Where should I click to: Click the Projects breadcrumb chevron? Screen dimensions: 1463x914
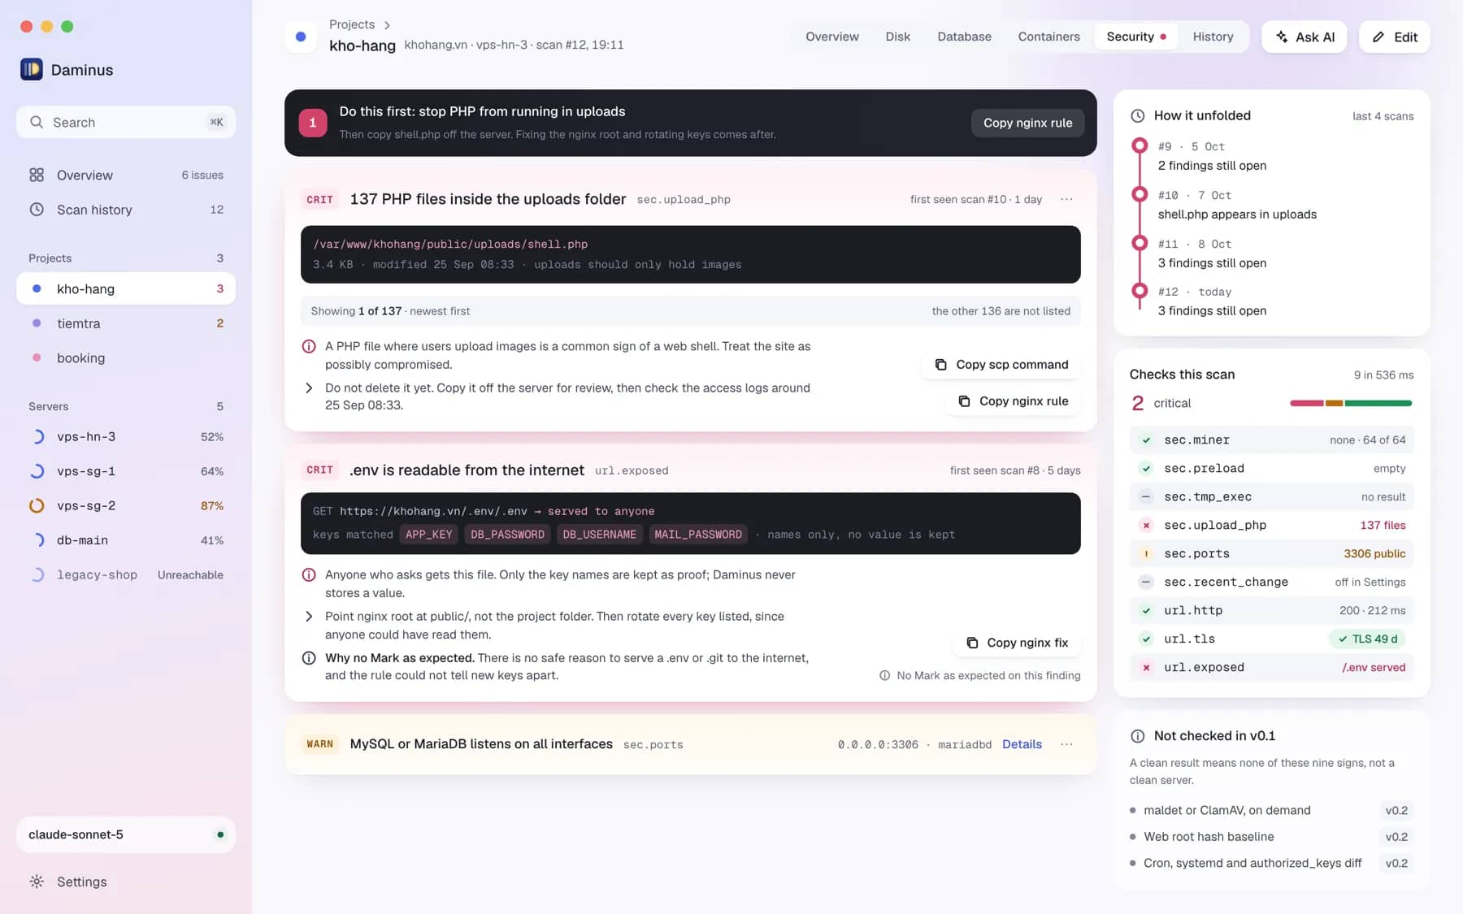(387, 25)
